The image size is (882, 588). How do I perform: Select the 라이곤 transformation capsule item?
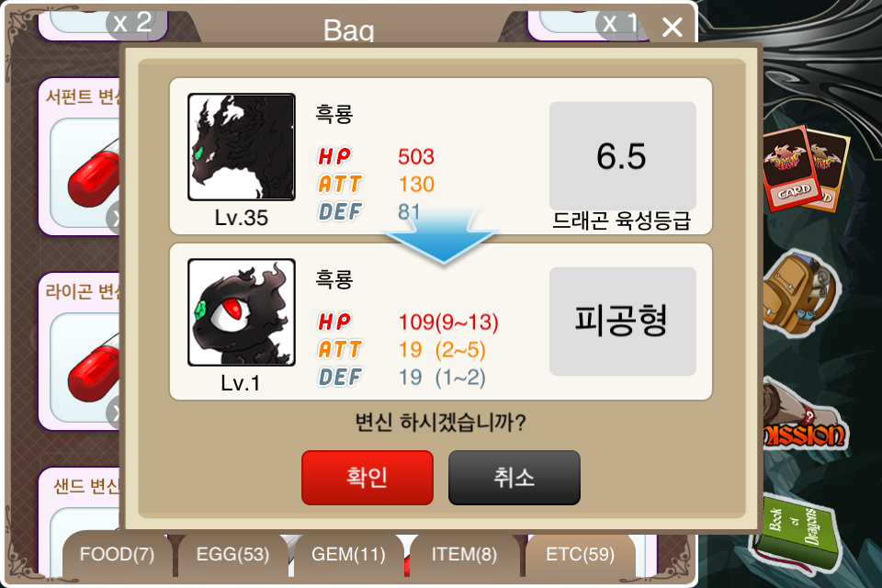[80, 352]
